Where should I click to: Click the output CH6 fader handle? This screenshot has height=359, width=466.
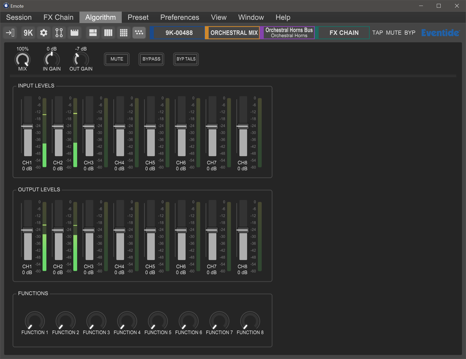(181, 230)
